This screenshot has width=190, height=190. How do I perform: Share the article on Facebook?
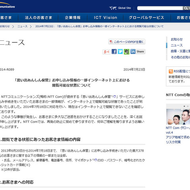point(114,51)
